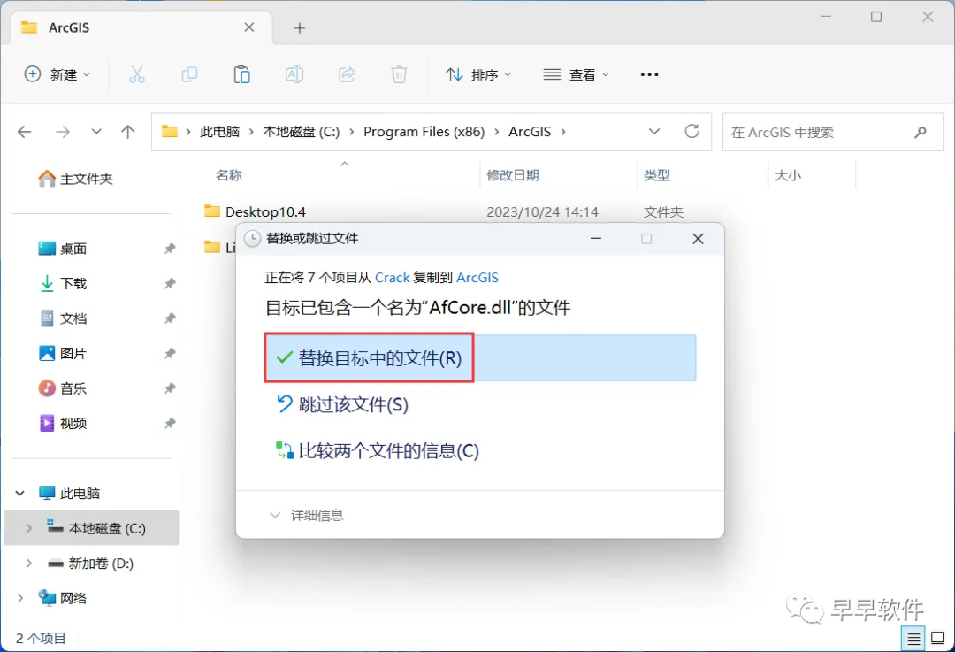Minimize the replace or skip dialog

(596, 238)
